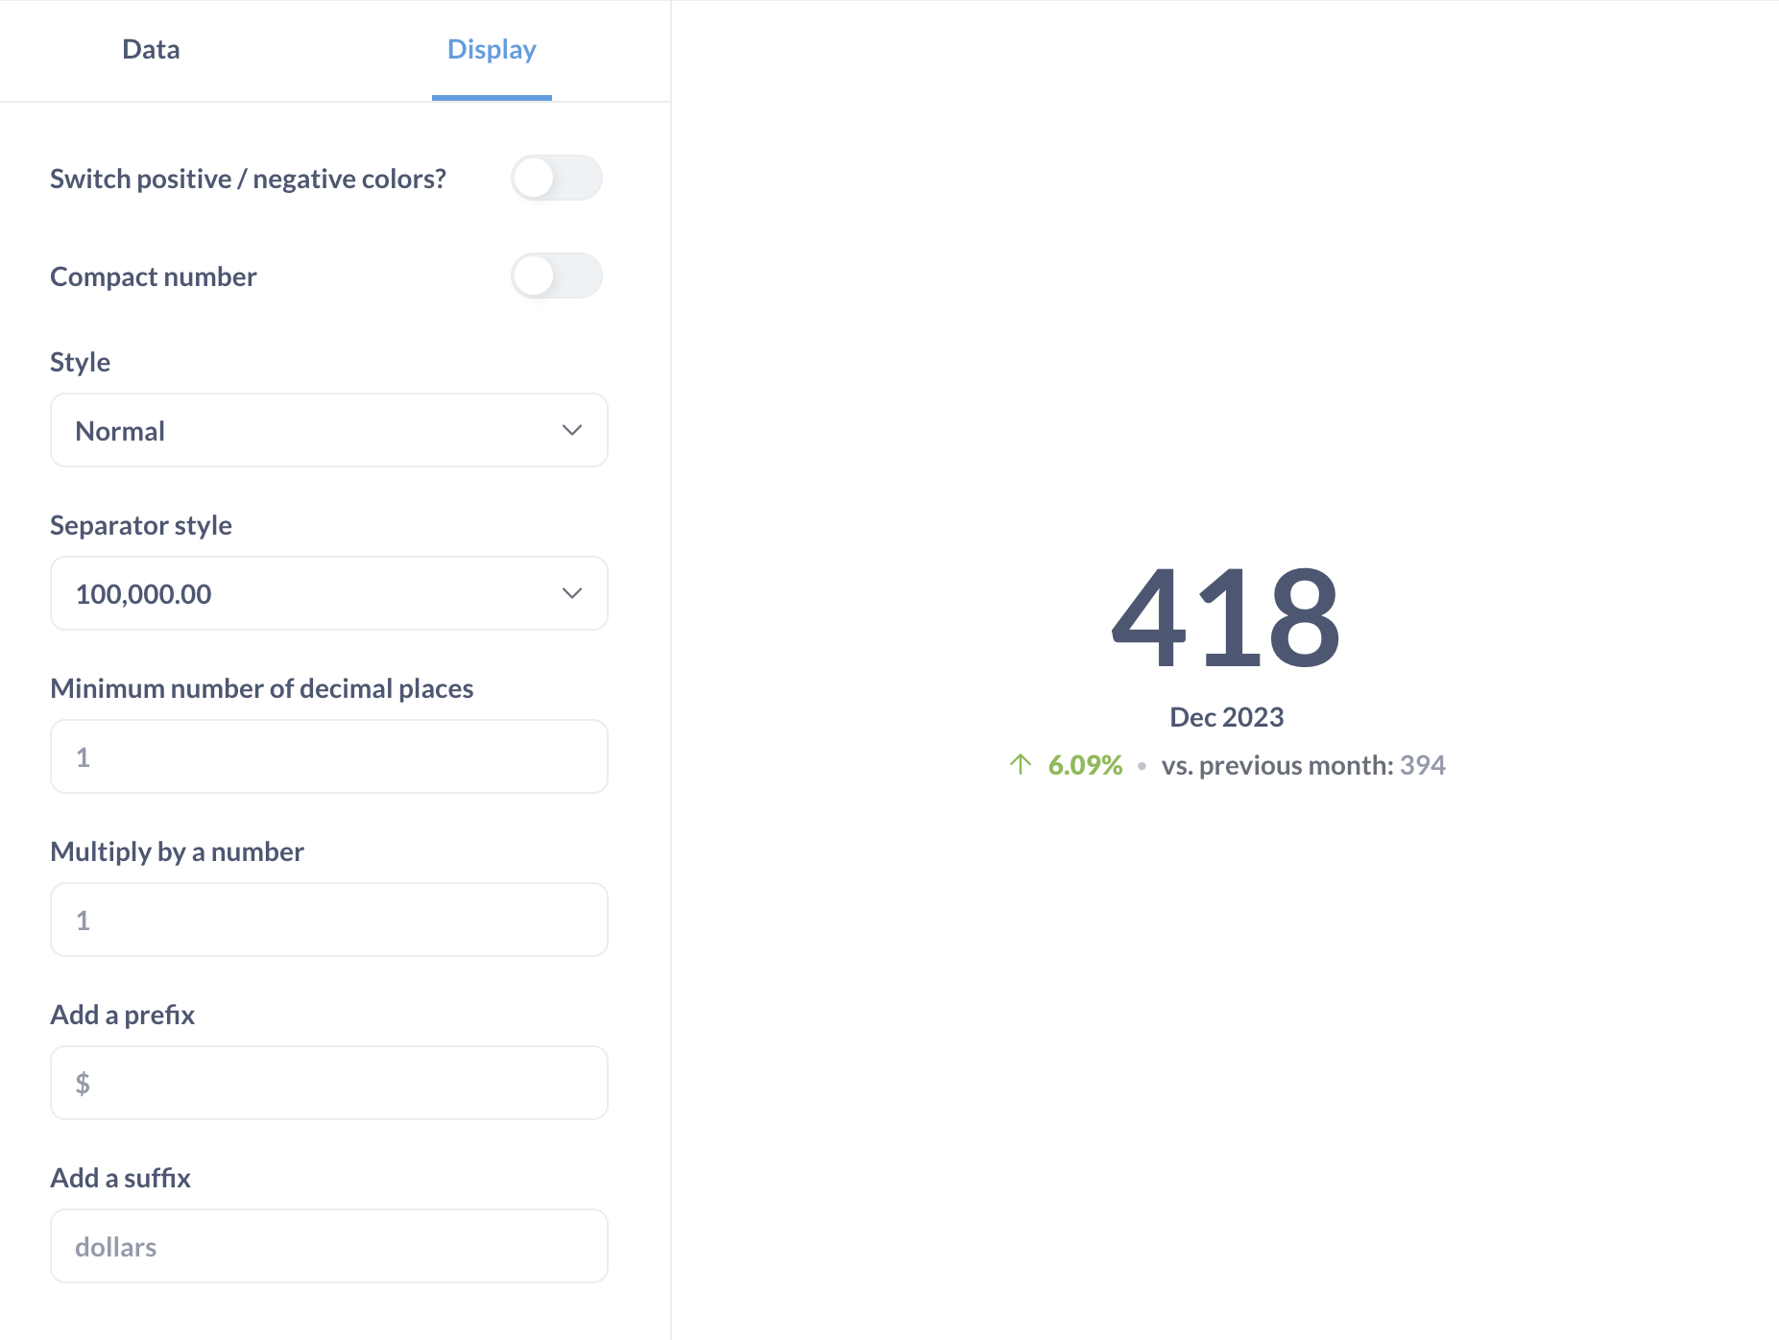Focus the Minimum number of decimal places field
Viewport: 1779px width, 1340px height.
coord(328,757)
